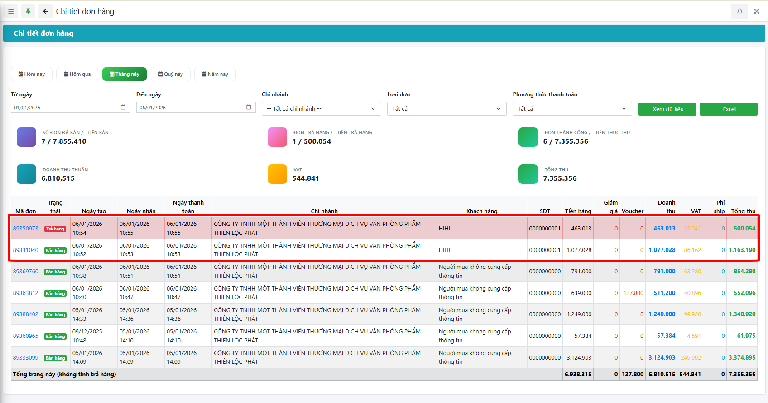The image size is (768, 403).
Task: Switch to Năm nay date filter
Action: [x=215, y=74]
